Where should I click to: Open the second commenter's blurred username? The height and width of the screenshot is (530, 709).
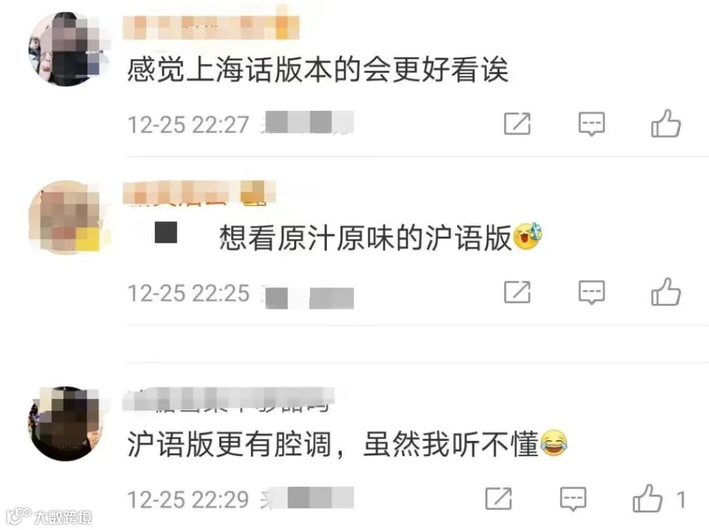200,192
